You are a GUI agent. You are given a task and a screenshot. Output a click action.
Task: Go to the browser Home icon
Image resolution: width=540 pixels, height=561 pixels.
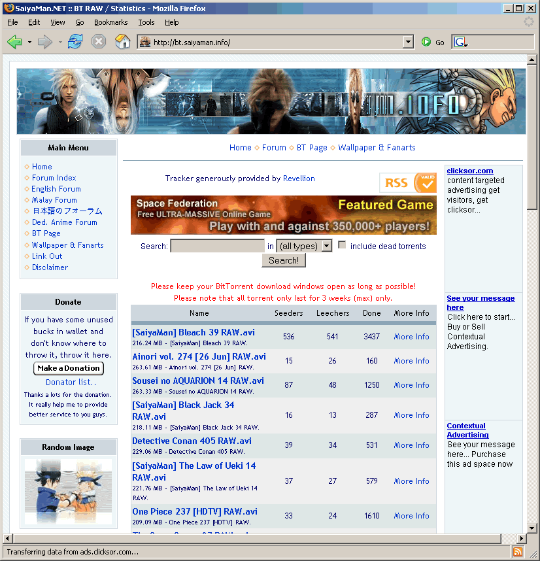pos(122,42)
